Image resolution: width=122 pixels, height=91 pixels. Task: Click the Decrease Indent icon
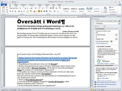pos(51,8)
